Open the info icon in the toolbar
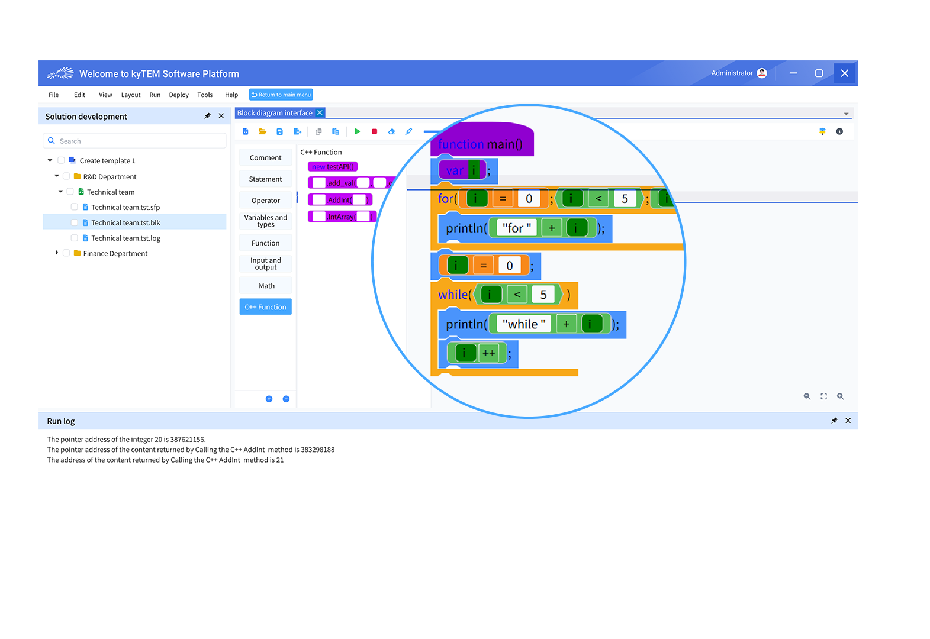Viewport: 930px width, 639px height. [x=839, y=131]
